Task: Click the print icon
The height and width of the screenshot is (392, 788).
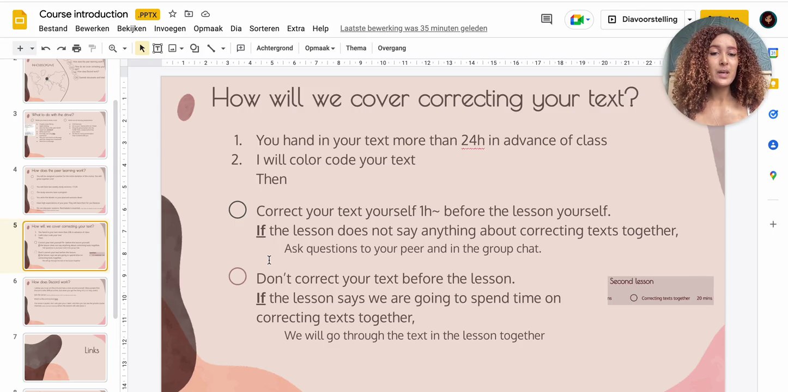Action: pos(77,48)
